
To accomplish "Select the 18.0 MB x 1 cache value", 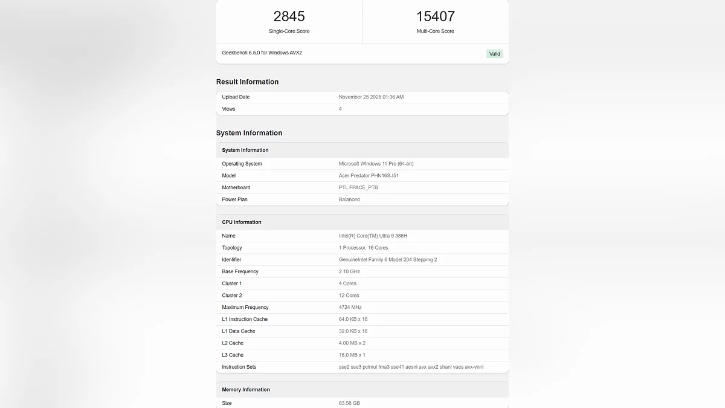I will [x=352, y=355].
